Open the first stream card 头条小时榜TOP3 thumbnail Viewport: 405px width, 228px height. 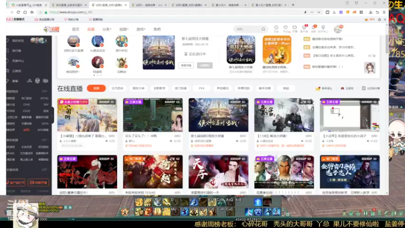click(87, 115)
